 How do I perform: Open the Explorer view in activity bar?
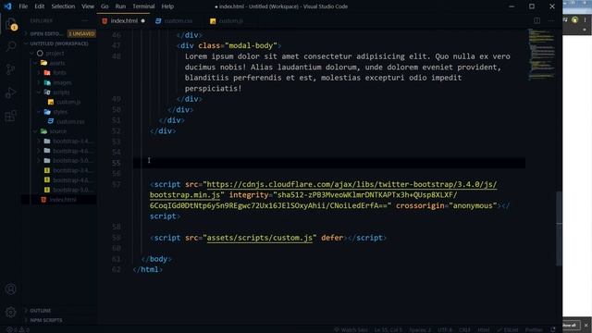point(10,24)
